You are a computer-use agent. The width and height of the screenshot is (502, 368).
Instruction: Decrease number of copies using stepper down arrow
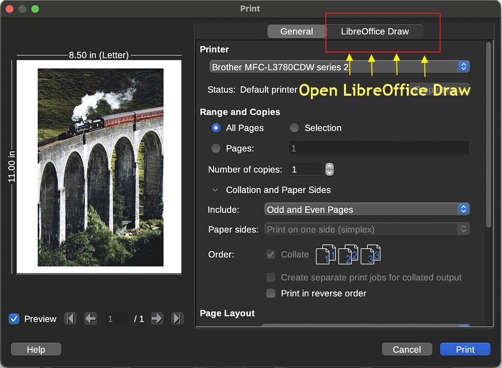tap(330, 172)
